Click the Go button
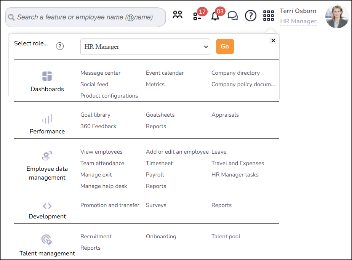Image resolution: width=352 pixels, height=260 pixels. [x=225, y=46]
